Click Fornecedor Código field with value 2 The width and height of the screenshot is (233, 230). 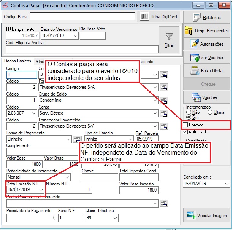pyautogui.click(x=22, y=87)
